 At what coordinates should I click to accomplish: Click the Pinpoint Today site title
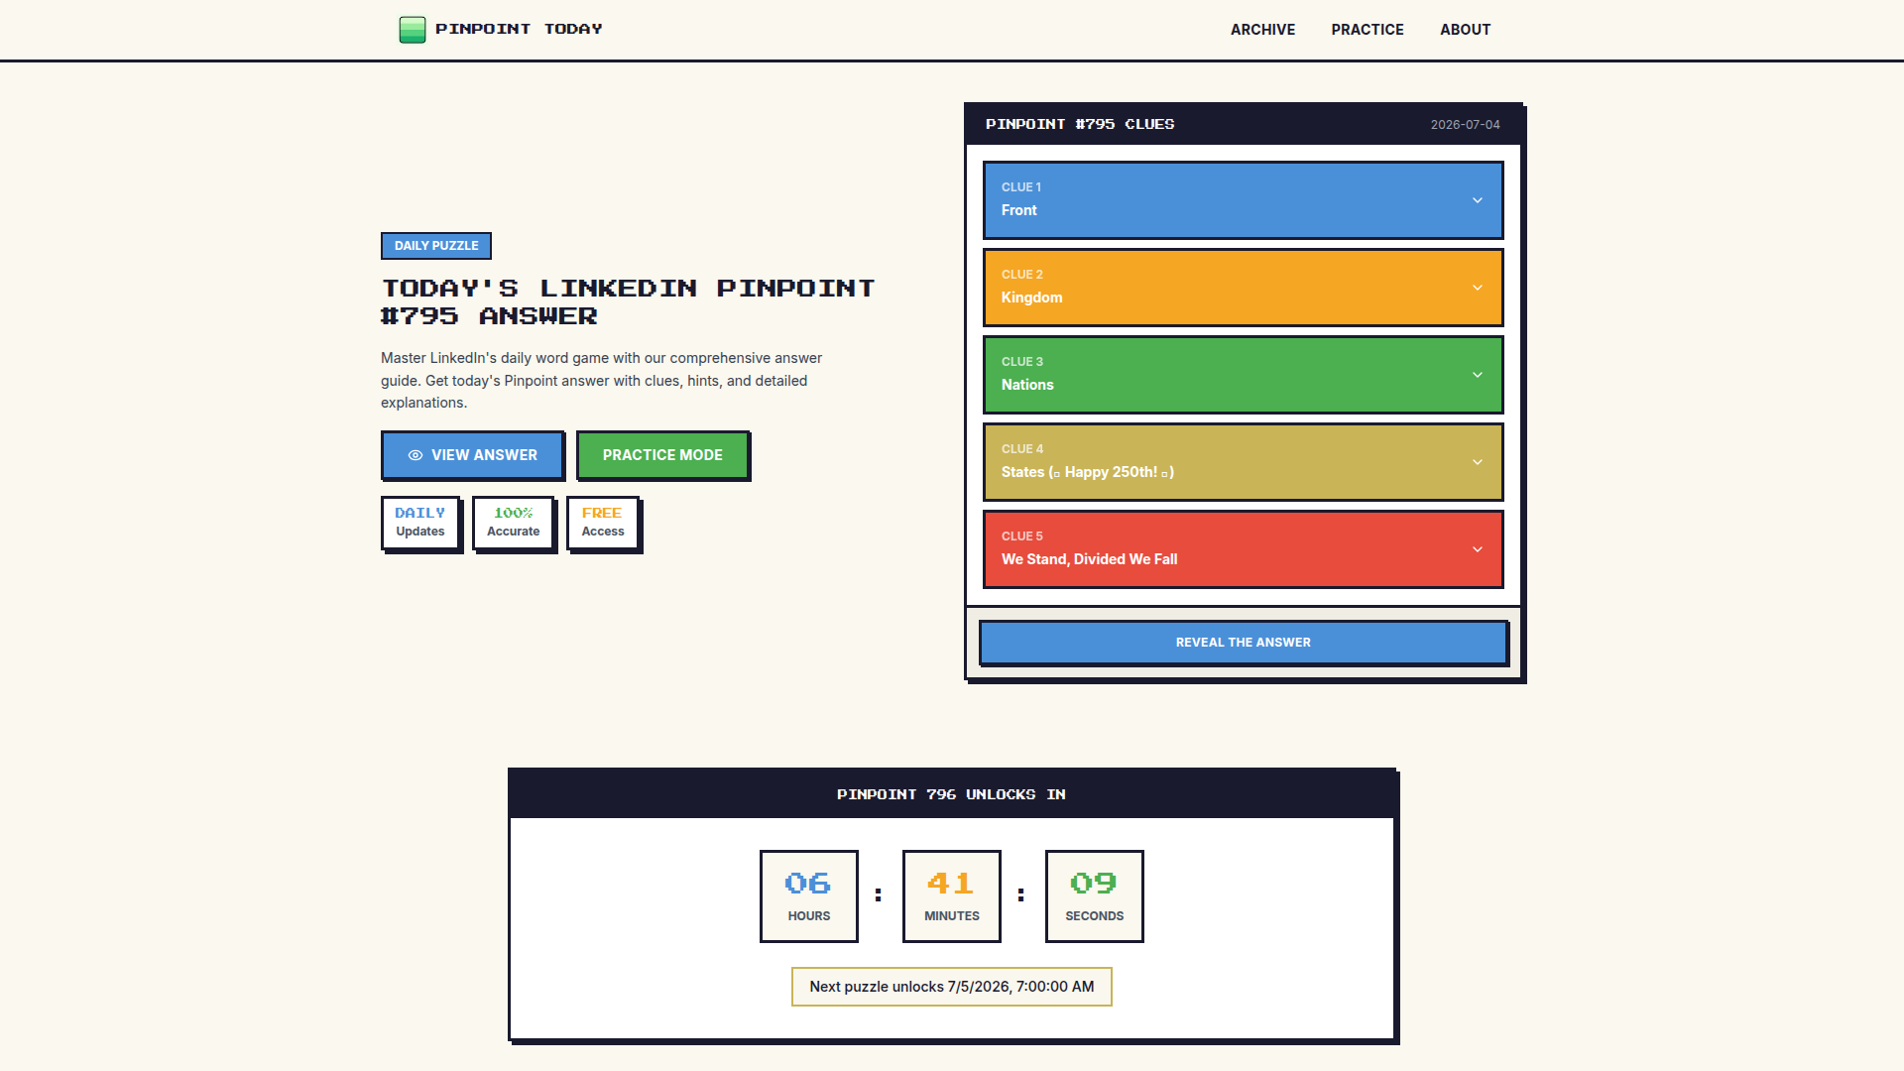[x=519, y=29]
